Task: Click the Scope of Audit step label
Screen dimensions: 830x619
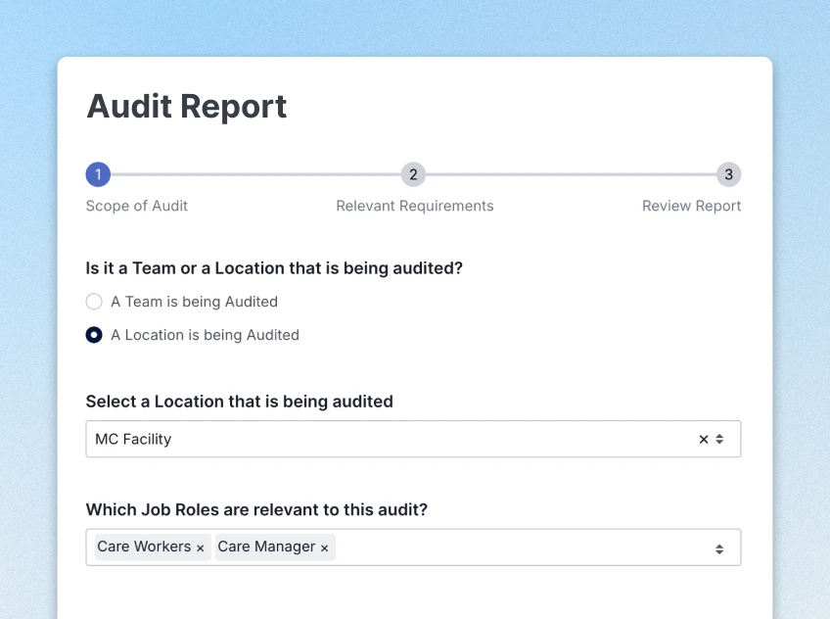Action: click(x=137, y=206)
